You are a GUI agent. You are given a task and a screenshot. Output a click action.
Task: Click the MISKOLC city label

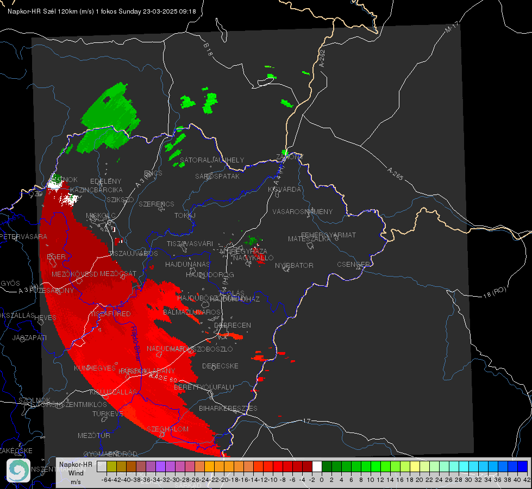[x=101, y=216]
